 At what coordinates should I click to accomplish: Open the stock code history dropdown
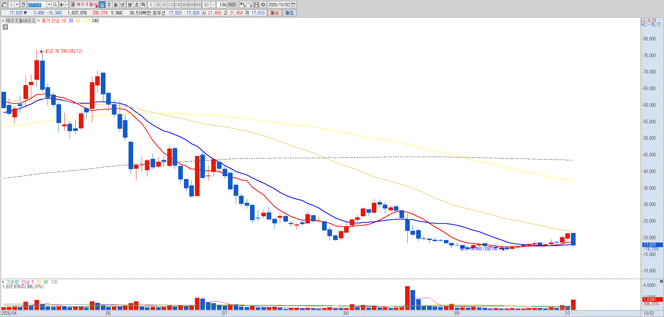point(49,5)
